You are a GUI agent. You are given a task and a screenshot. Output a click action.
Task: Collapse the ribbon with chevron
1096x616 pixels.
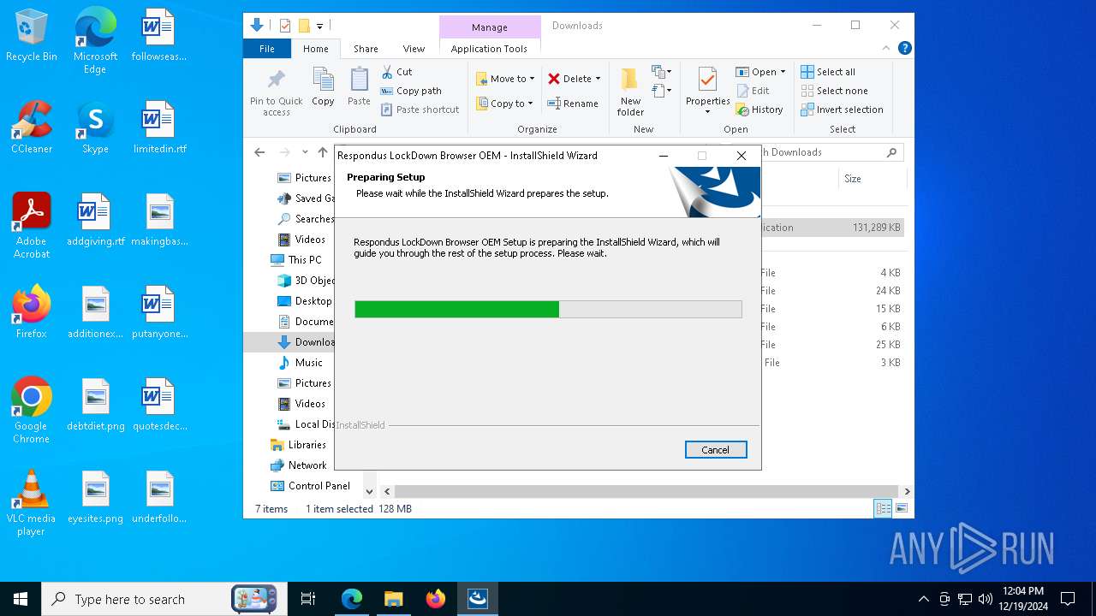886,49
